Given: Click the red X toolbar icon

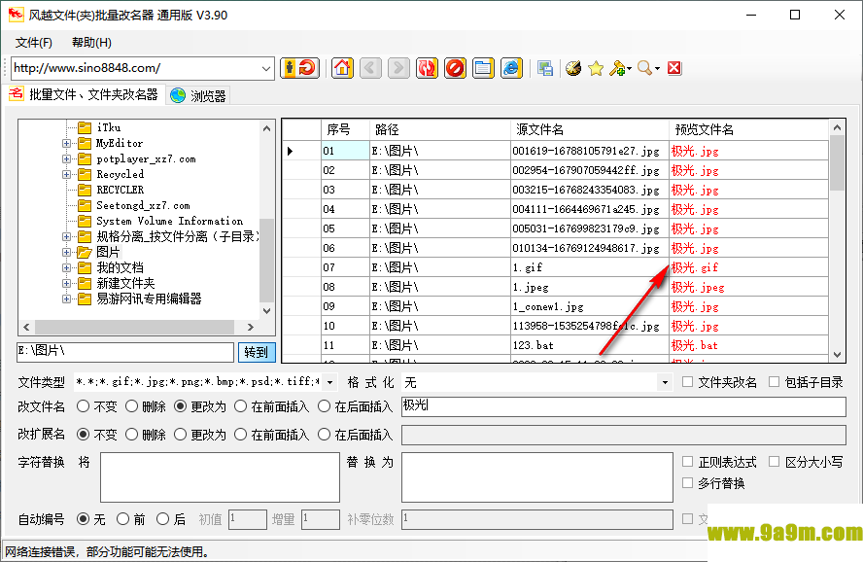Looking at the screenshot, I should 674,68.
